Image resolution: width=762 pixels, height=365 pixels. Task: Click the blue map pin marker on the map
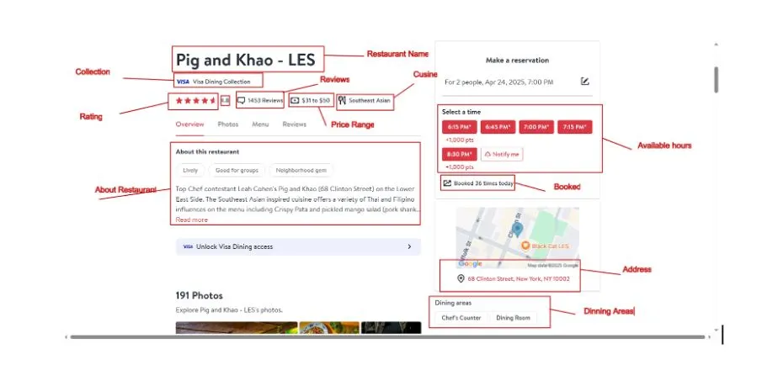point(518,230)
